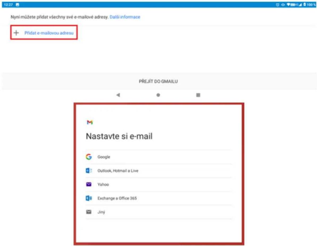Select the Outlook icon
The height and width of the screenshot is (246, 317).
pos(89,171)
